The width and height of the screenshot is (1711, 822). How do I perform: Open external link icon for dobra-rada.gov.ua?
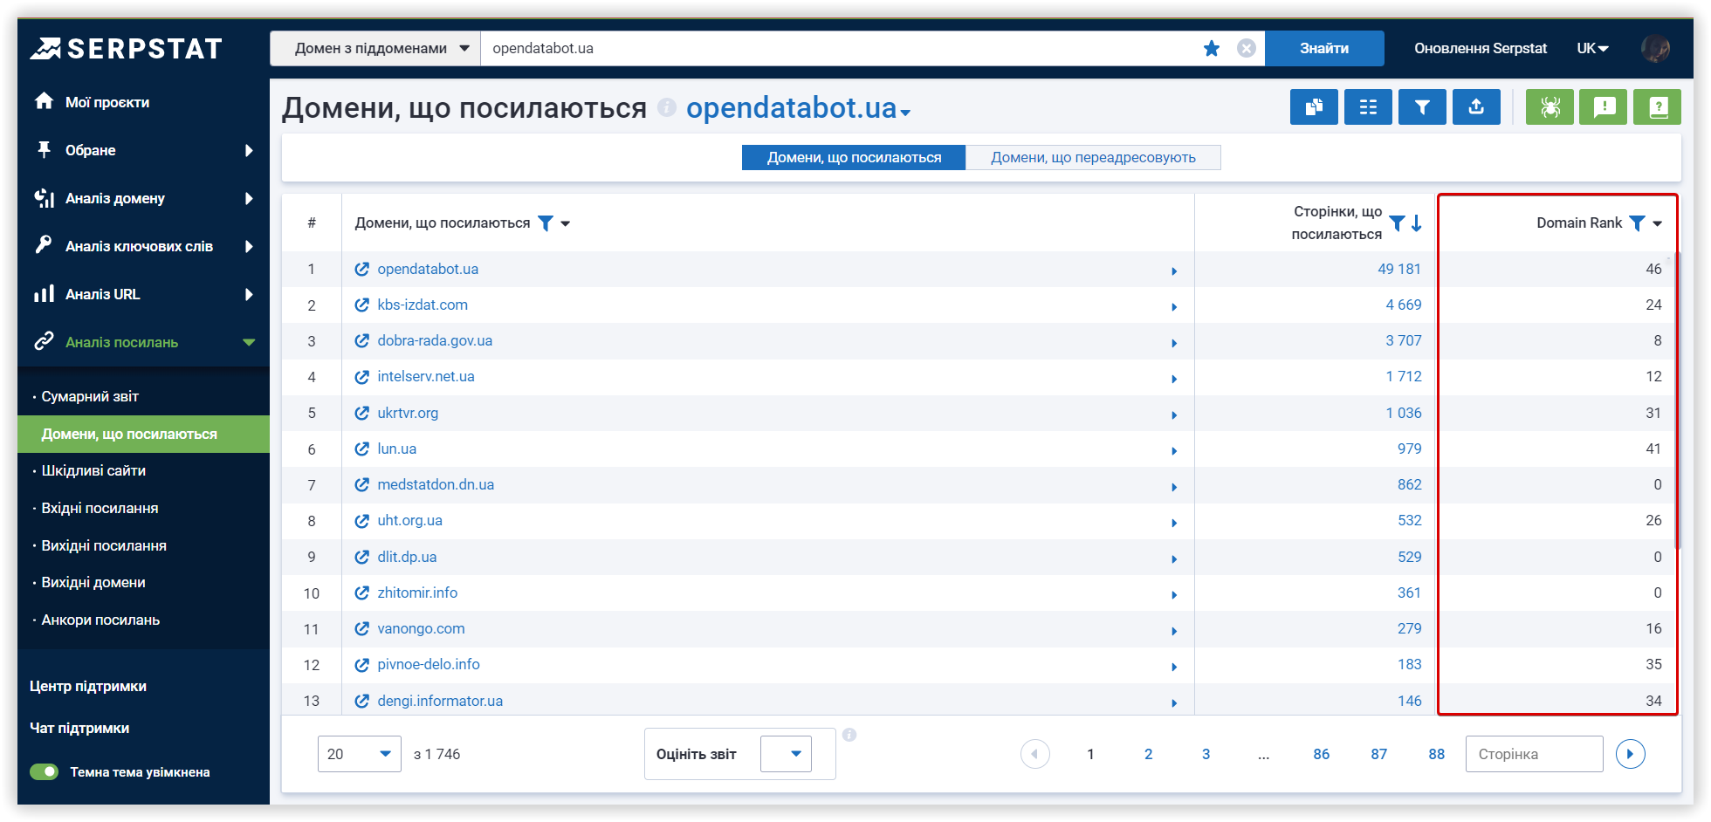click(362, 341)
